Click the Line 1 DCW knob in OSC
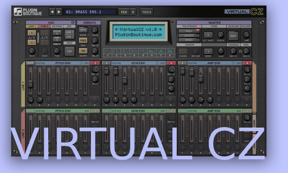288x173 pixels. pyautogui.click(x=32, y=51)
